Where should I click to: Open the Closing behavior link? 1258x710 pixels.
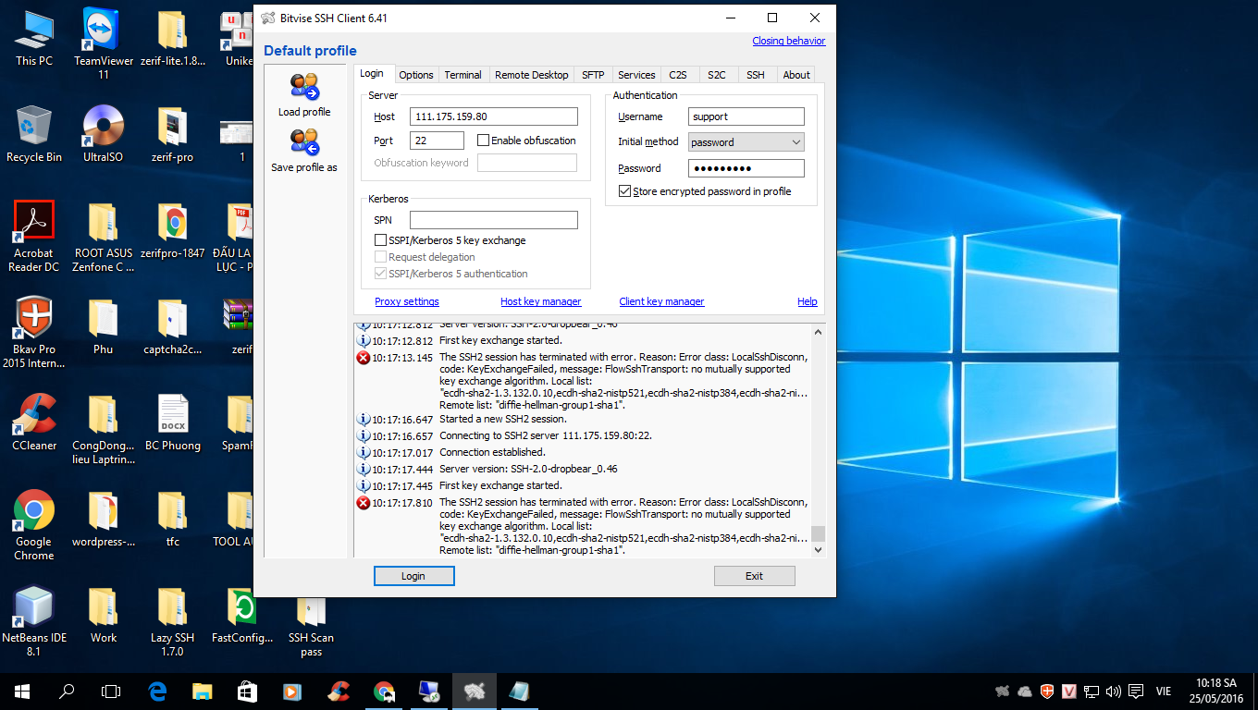(x=788, y=41)
